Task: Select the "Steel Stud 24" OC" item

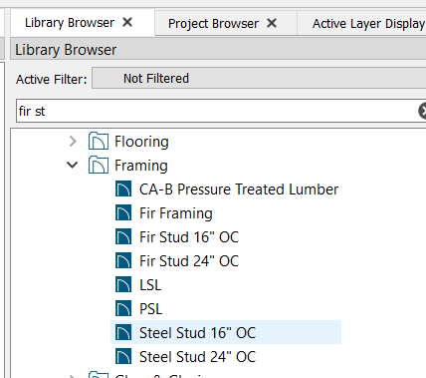Action: (x=197, y=357)
